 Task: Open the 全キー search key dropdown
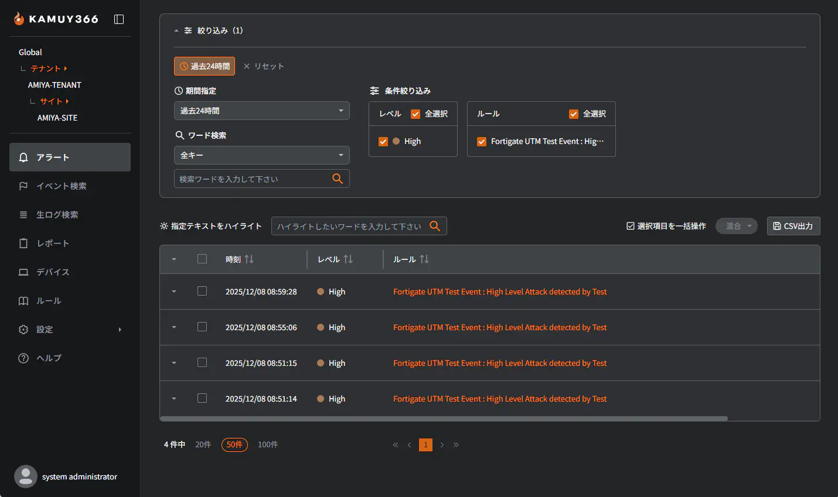point(261,155)
